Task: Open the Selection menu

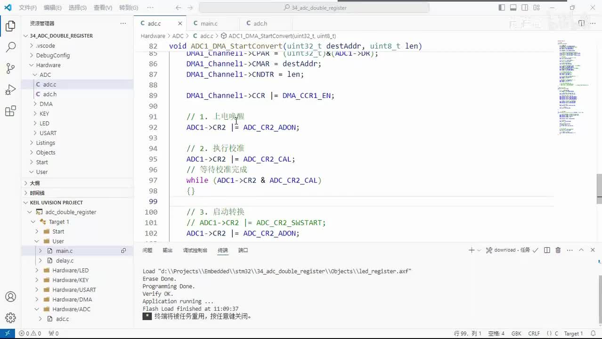Action: [x=77, y=8]
